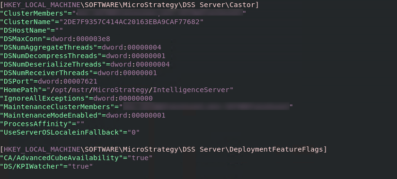Screen dimensions: 397x179
Task: Select the "MaintenanceClusterMembers" key name
Action: pyautogui.click(x=57, y=107)
